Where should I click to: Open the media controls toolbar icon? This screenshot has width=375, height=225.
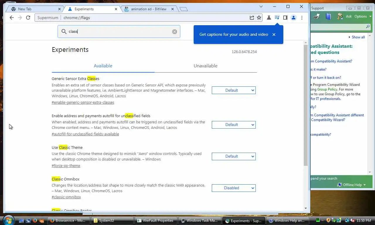[277, 18]
